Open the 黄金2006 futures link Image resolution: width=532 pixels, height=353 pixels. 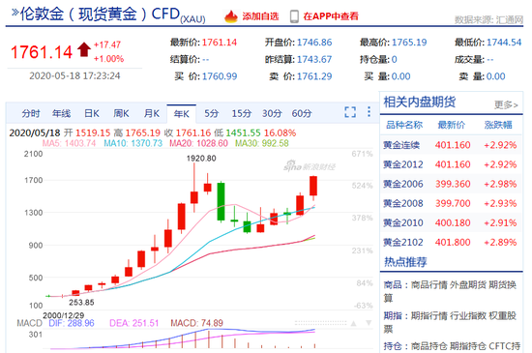(x=403, y=184)
